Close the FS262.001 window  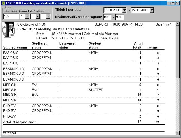tap(178, 3)
